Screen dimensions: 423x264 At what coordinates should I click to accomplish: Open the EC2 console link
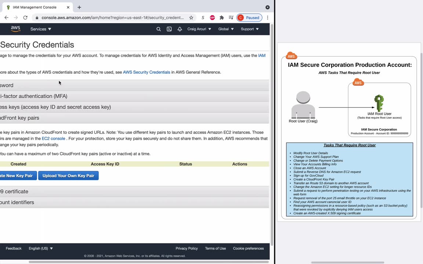click(53, 139)
